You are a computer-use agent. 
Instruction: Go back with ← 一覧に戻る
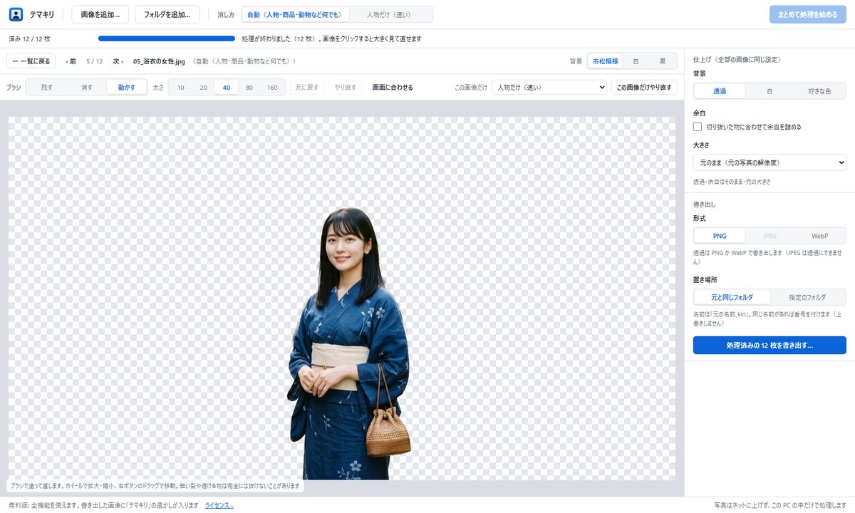(31, 61)
